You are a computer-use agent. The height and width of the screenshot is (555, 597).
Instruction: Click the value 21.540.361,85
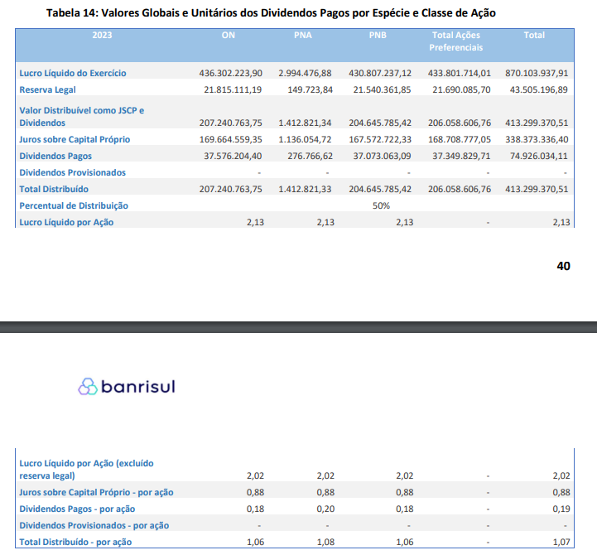pos(382,90)
